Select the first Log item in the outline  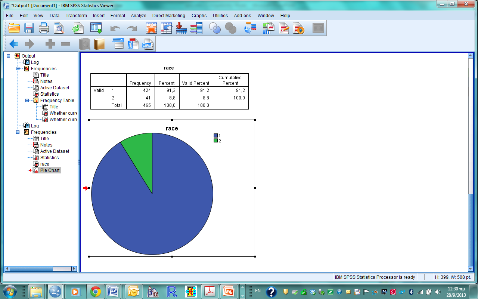(35, 62)
